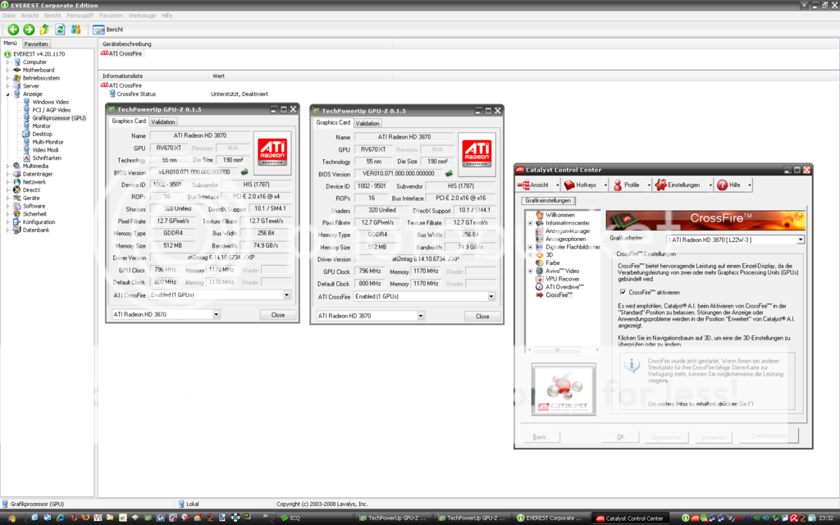Go back with EVEREST's green back arrow
840x525 pixels.
pos(13,30)
